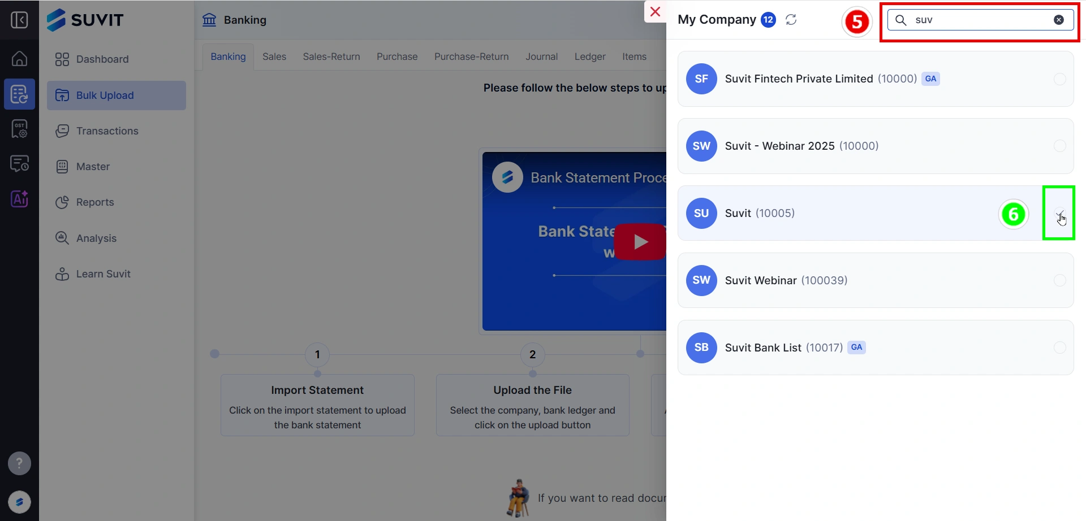Image resolution: width=1086 pixels, height=521 pixels.
Task: Click the SF avatar of Suvit Fintech
Action: [x=701, y=79]
